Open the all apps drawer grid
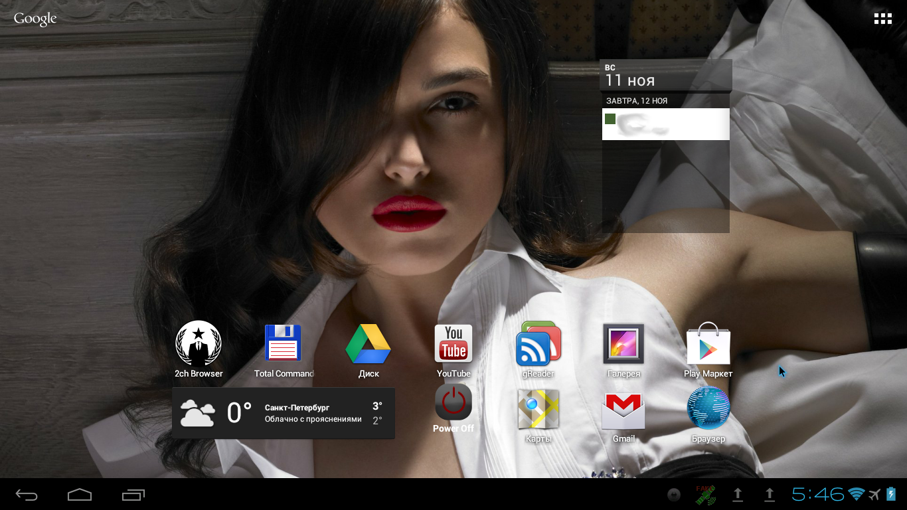The image size is (907, 510). pyautogui.click(x=882, y=19)
